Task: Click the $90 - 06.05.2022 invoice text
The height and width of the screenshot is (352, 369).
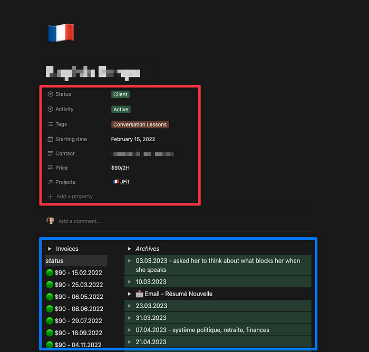Action: tap(79, 297)
